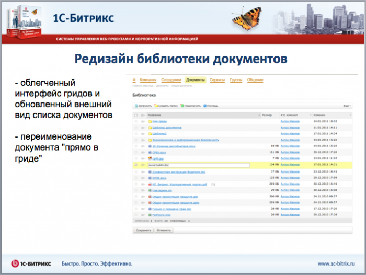The width and height of the screenshot is (366, 275).
Task: Open the home icon before Компания
Action: click(x=134, y=80)
